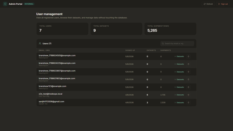The height and width of the screenshot is (131, 233).
Task: Select email sanjith1112006@gmail.com
Action: [51, 102]
